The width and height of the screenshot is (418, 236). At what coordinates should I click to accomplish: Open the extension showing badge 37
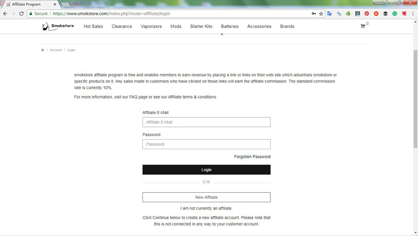[x=357, y=14]
